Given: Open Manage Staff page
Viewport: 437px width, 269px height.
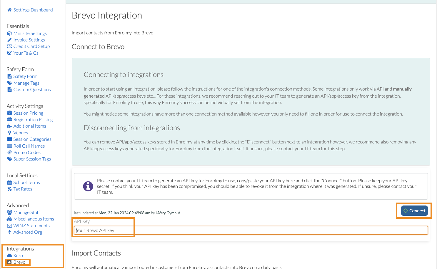Looking at the screenshot, I should click(26, 213).
